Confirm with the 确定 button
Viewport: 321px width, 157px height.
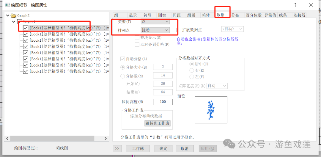point(163,149)
